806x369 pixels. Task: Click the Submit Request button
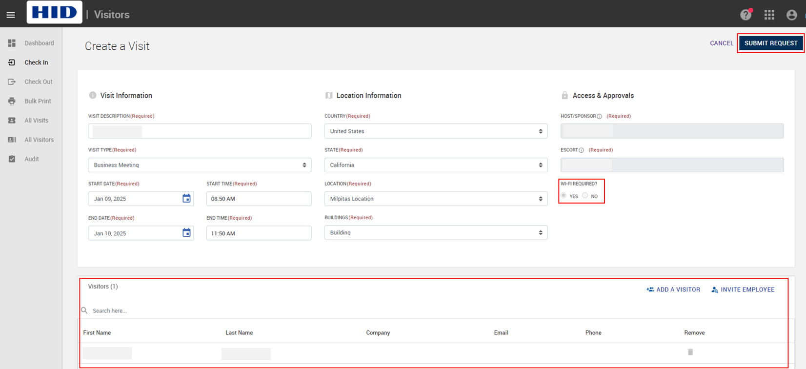point(771,43)
